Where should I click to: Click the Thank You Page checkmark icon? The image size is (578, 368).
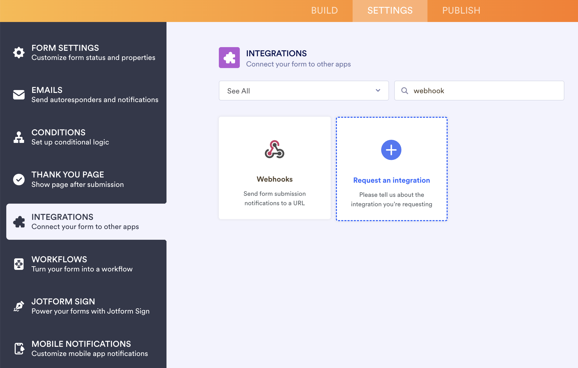click(19, 179)
